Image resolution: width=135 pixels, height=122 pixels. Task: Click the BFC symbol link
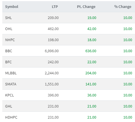8,62
